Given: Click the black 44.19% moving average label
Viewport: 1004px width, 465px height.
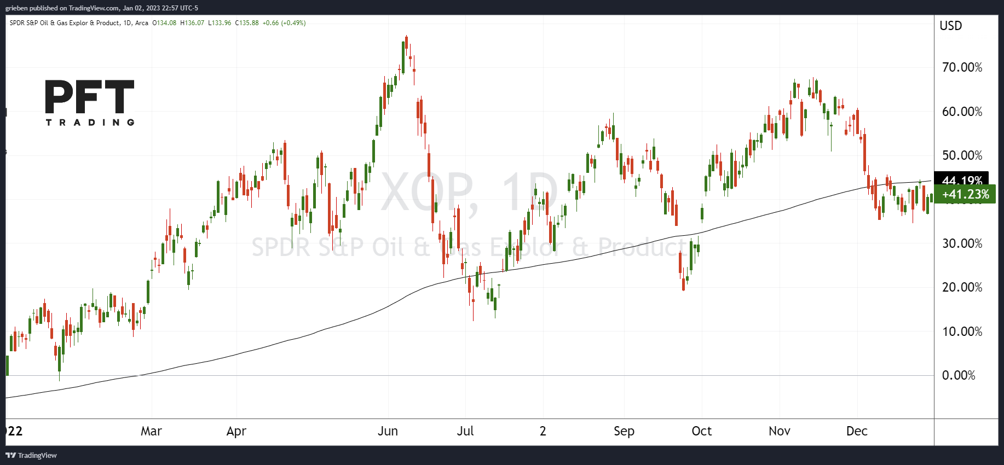Looking at the screenshot, I should [962, 179].
